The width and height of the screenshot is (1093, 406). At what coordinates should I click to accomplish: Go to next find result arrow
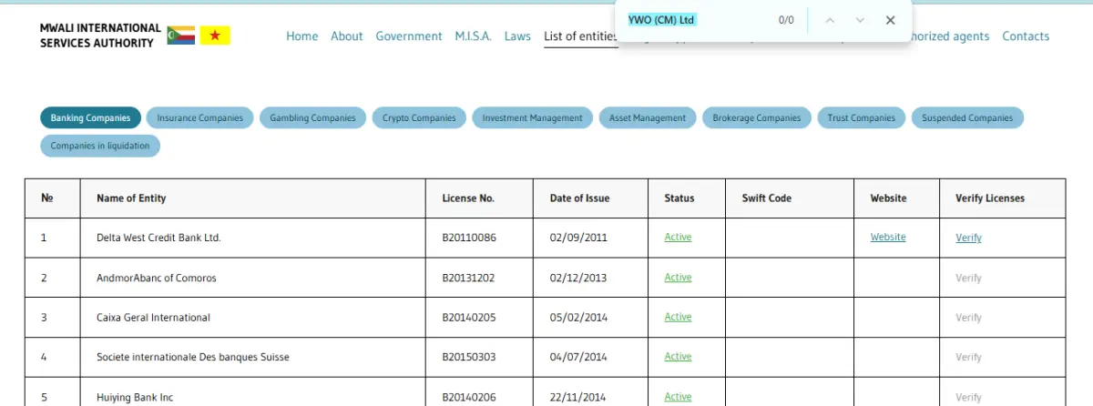pos(860,20)
